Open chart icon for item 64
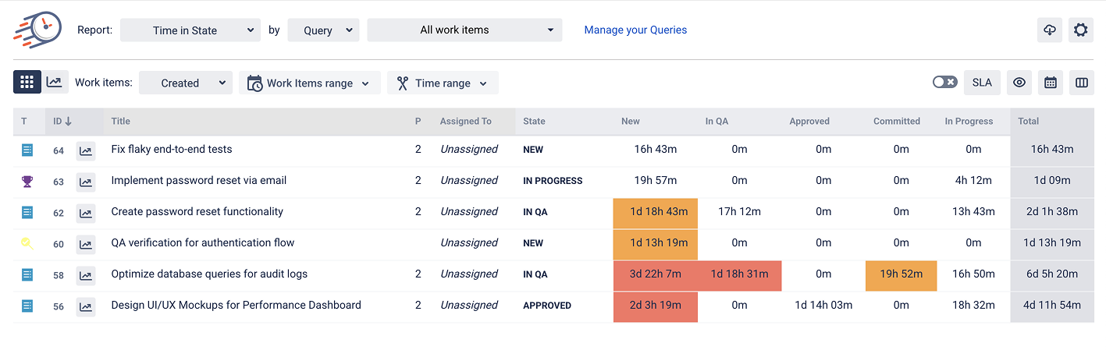Screen dimensions: 1106x350 click(x=86, y=150)
